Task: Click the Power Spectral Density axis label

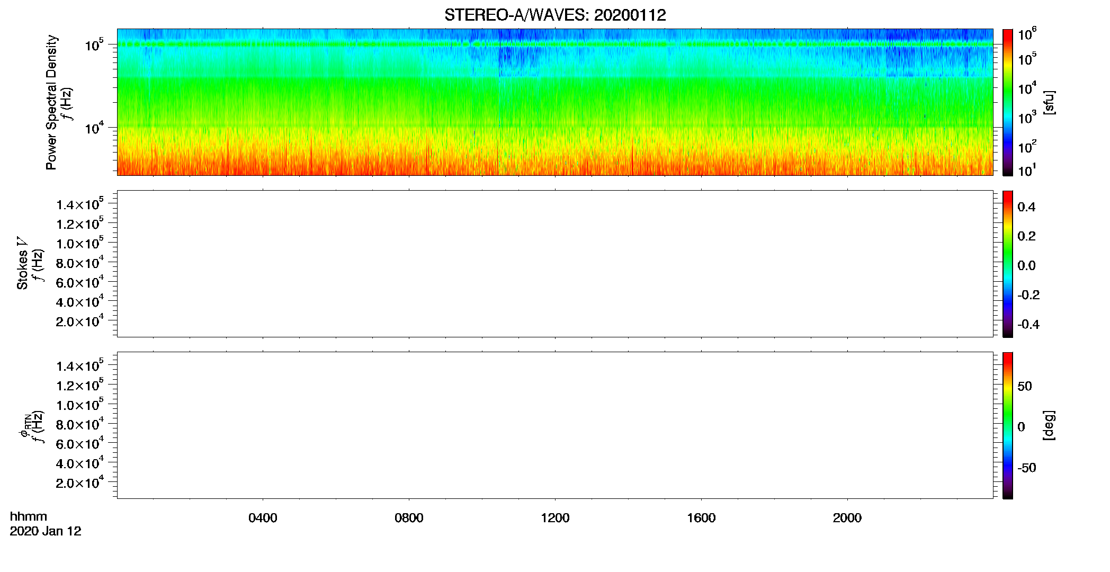Action: click(51, 102)
